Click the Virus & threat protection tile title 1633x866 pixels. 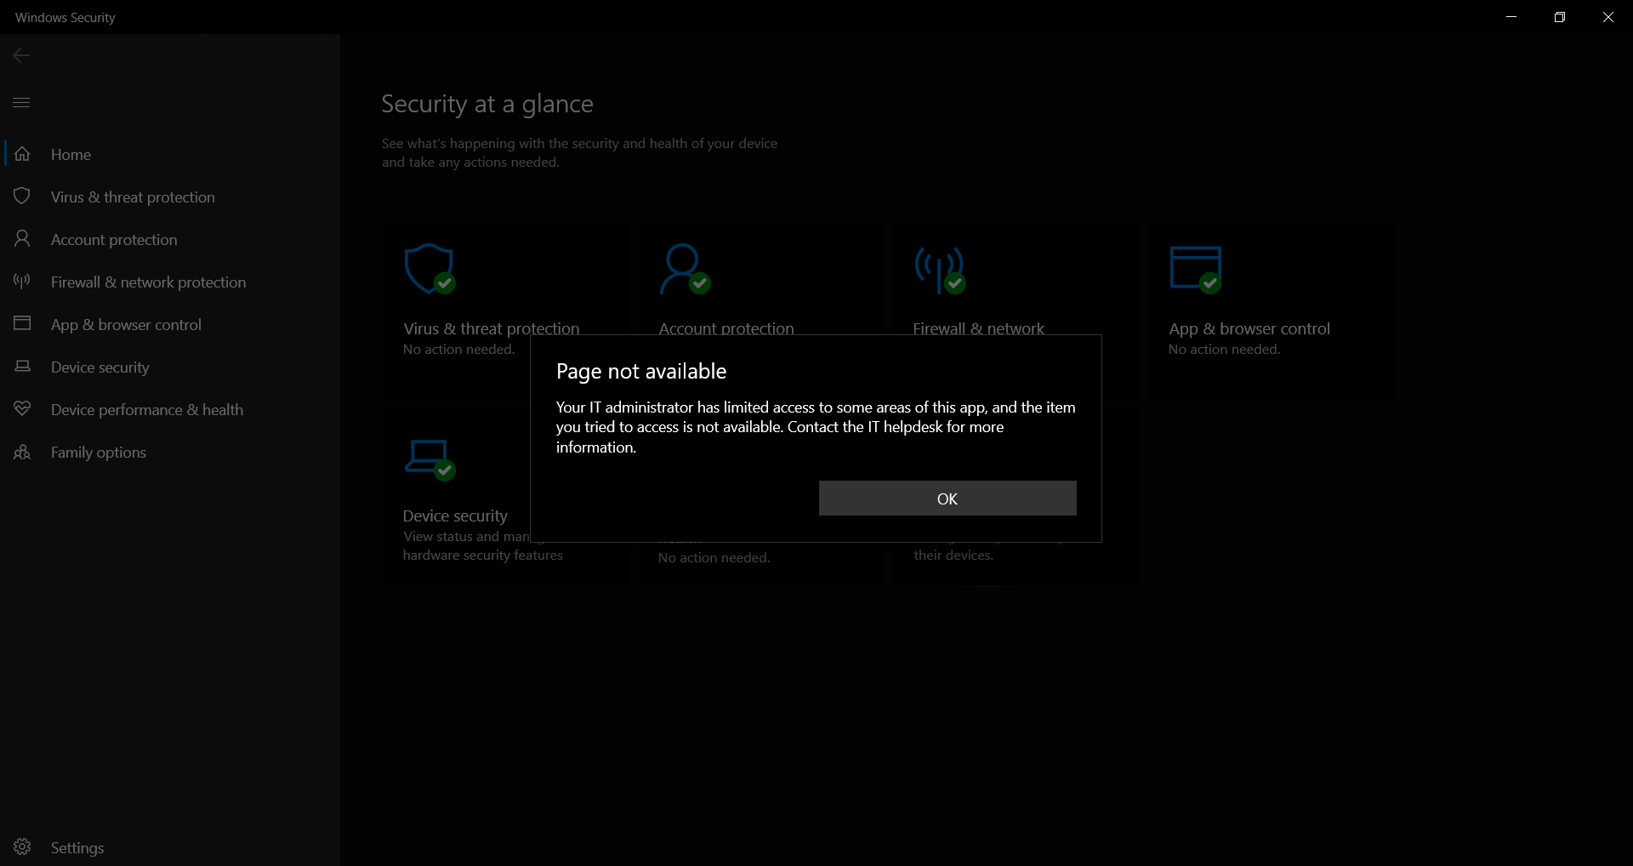(x=492, y=328)
